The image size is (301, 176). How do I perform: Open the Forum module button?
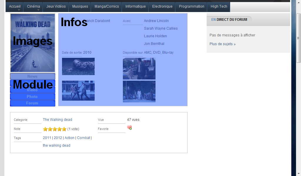(x=33, y=103)
